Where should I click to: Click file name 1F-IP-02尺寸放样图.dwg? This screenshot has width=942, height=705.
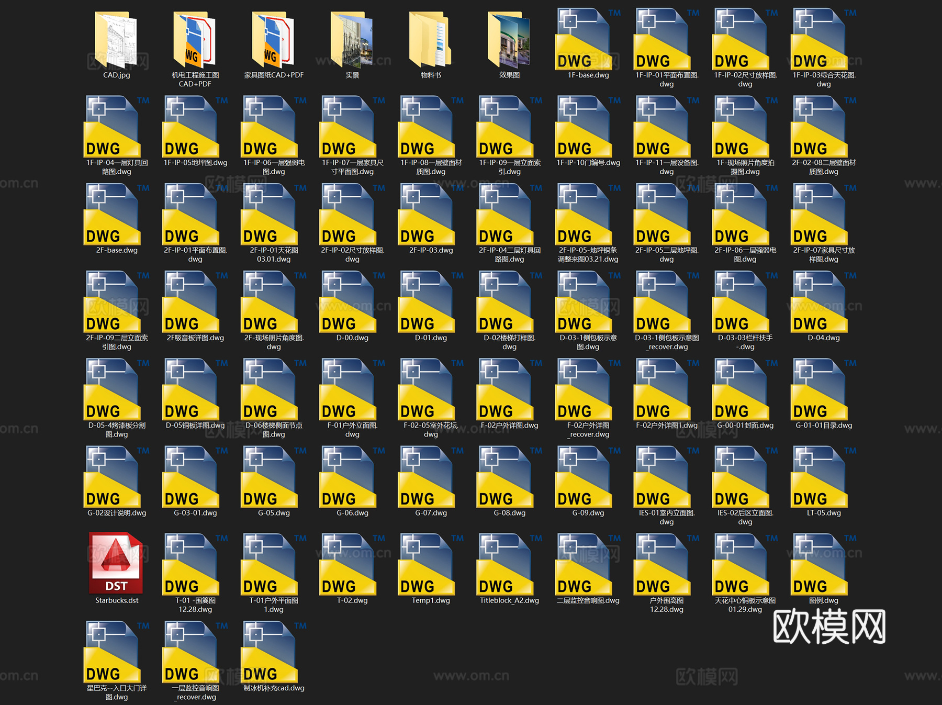pos(745,80)
